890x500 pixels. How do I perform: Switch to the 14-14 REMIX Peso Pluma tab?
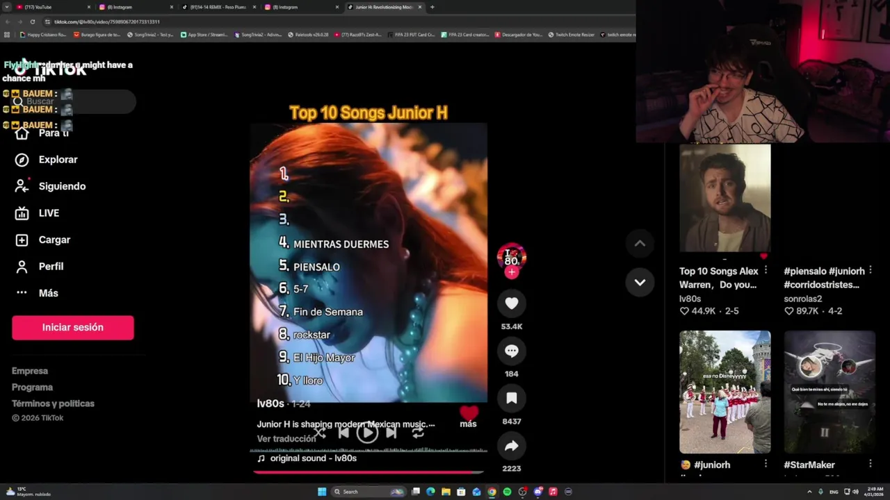218,7
